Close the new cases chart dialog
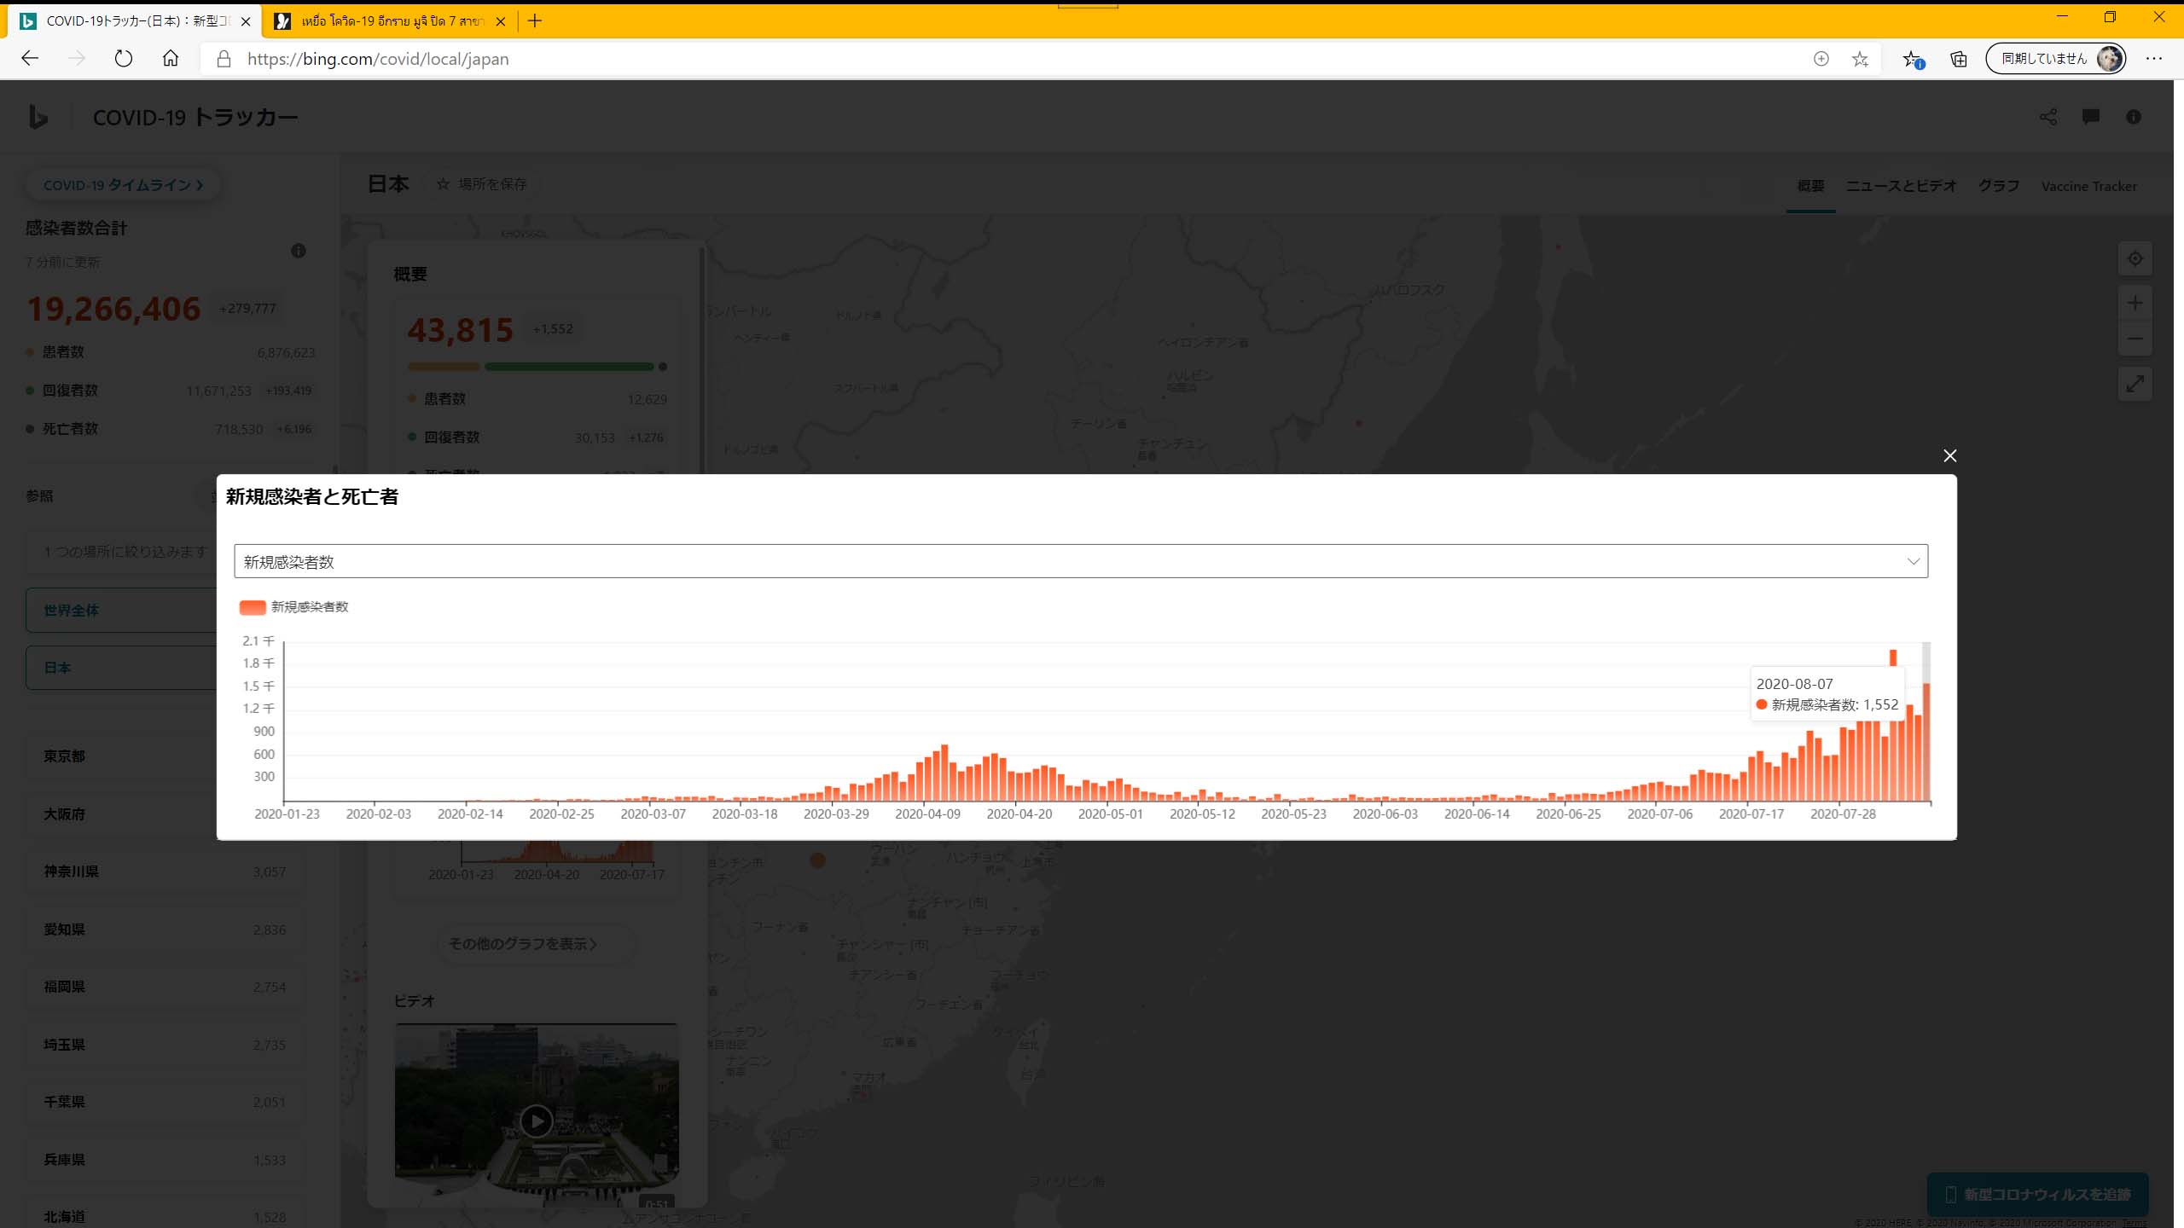The height and width of the screenshot is (1228, 2184). click(1949, 455)
